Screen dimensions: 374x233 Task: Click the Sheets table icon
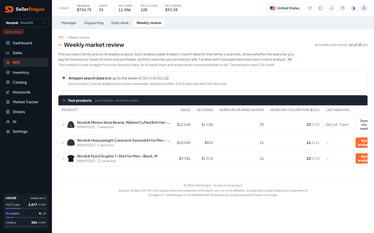coord(8,112)
